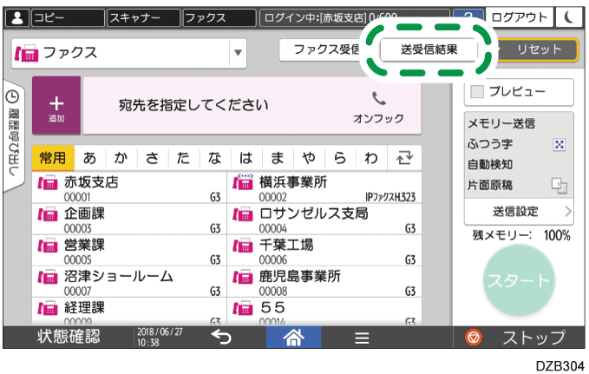The height and width of the screenshot is (374, 589).
Task: Select destination 沼津ショールーム
Action: (129, 282)
